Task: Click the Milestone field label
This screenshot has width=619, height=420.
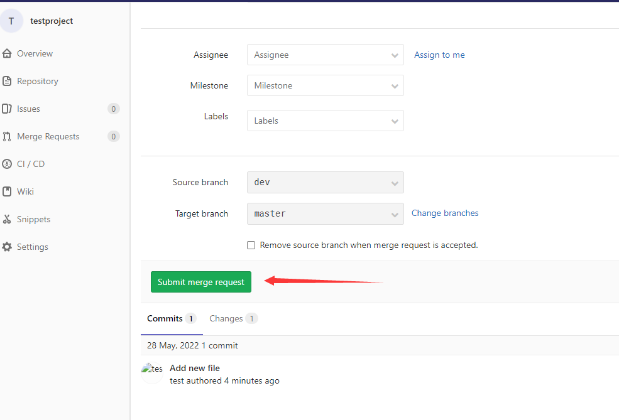Action: pyautogui.click(x=209, y=85)
